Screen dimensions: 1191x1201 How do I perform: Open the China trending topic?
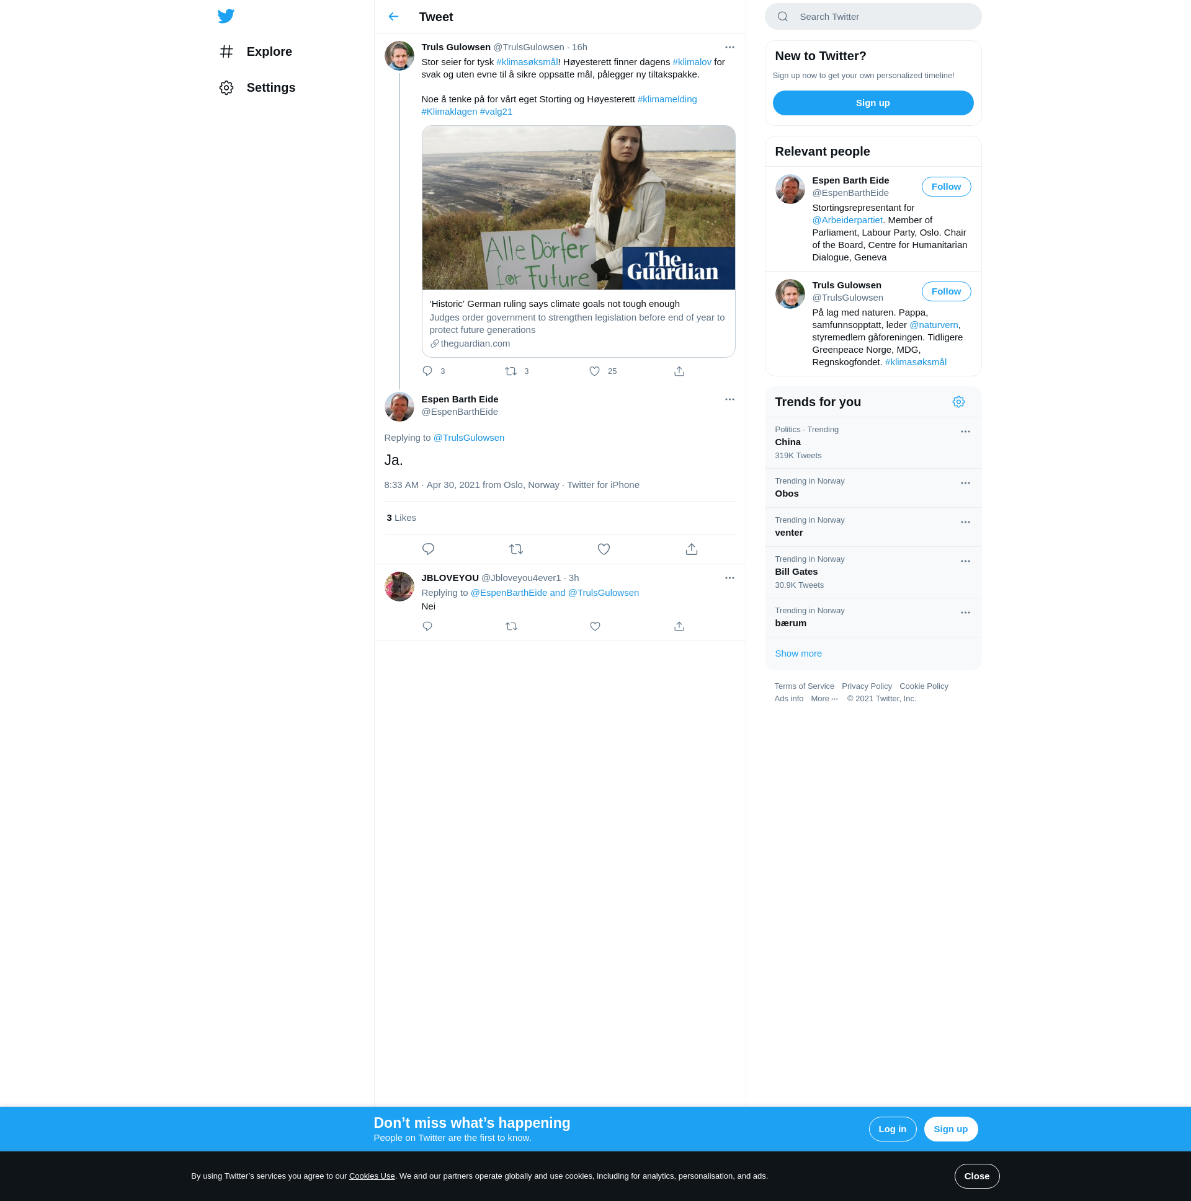click(873, 443)
